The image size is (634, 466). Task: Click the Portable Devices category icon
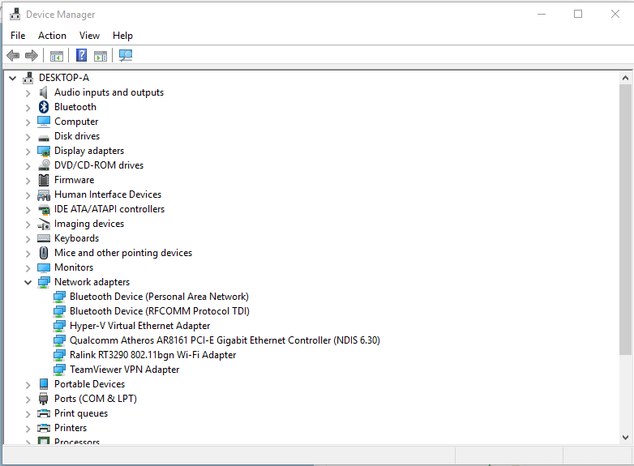tap(44, 384)
